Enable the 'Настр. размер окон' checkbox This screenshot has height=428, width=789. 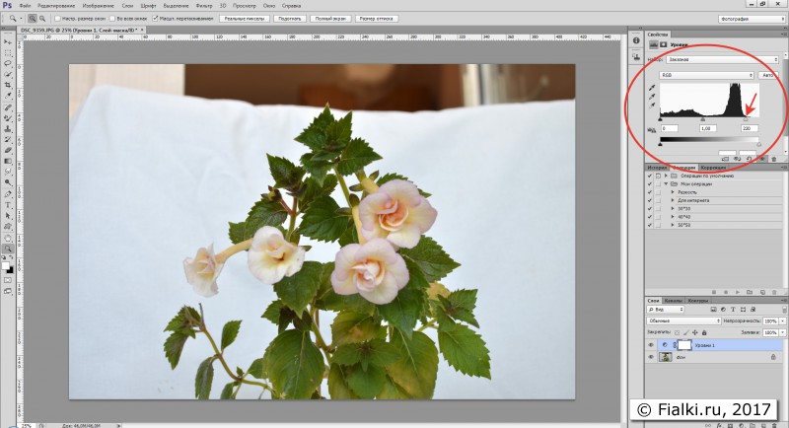coord(57,19)
